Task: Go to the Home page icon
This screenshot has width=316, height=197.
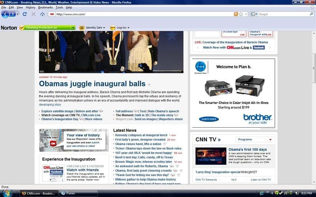Action: (x=42, y=14)
